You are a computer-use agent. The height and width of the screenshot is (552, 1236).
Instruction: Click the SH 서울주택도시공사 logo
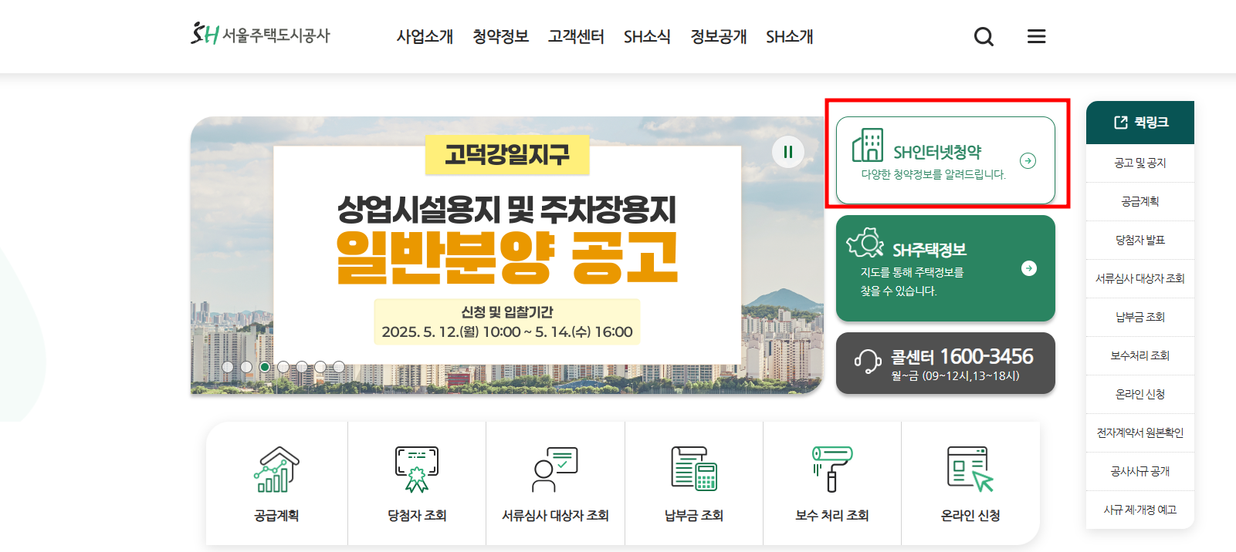tap(260, 35)
